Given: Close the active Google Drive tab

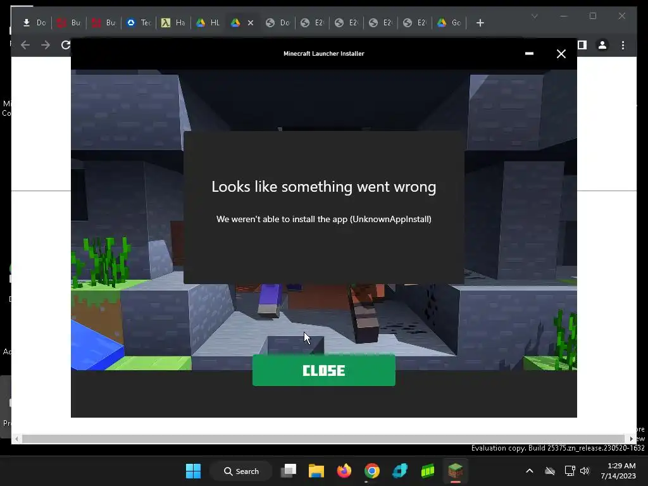Looking at the screenshot, I should pyautogui.click(x=251, y=23).
